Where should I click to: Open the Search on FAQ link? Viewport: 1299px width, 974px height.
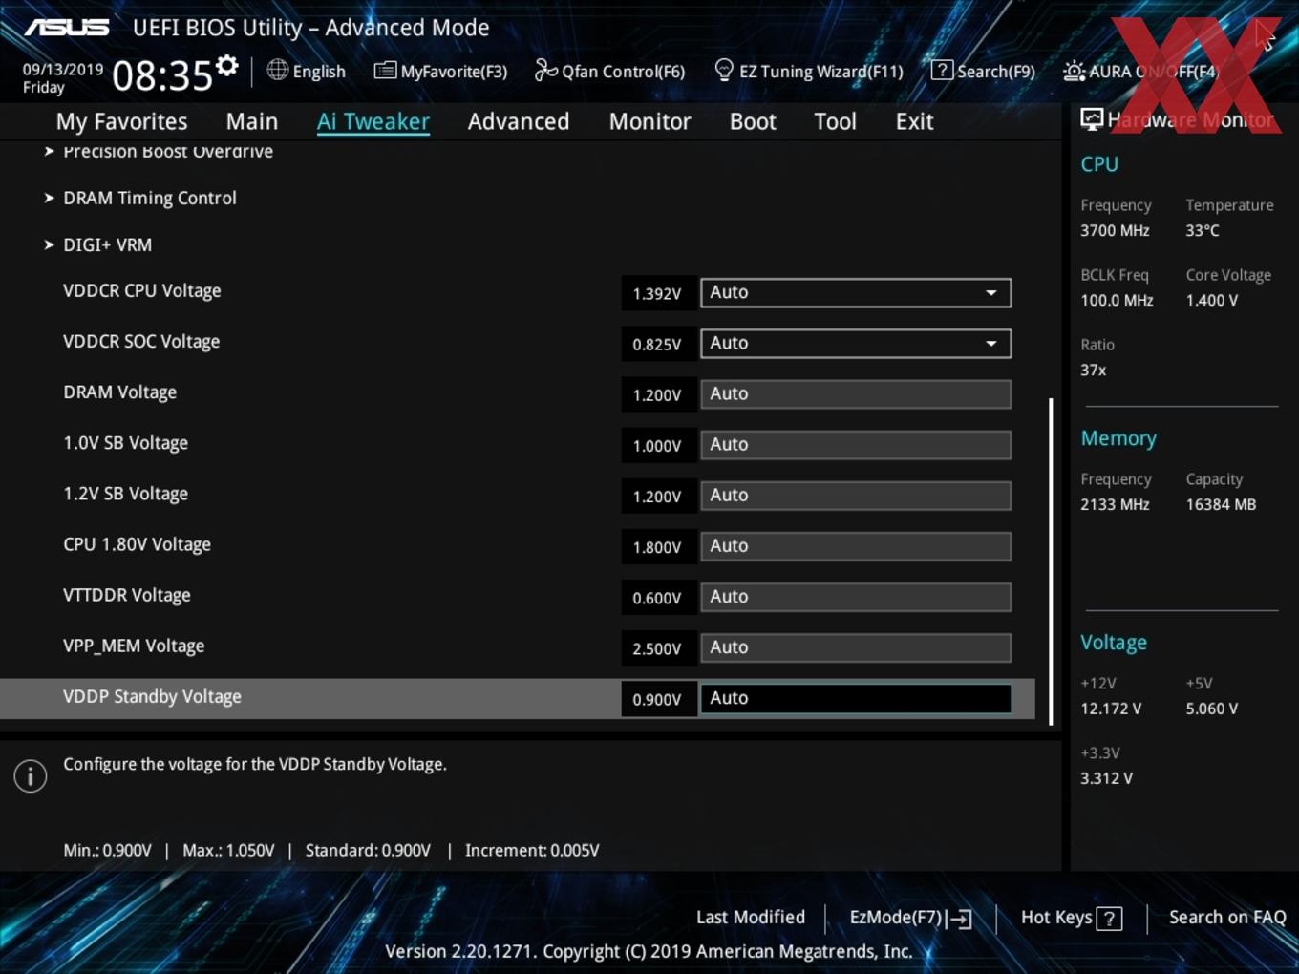click(x=1227, y=917)
